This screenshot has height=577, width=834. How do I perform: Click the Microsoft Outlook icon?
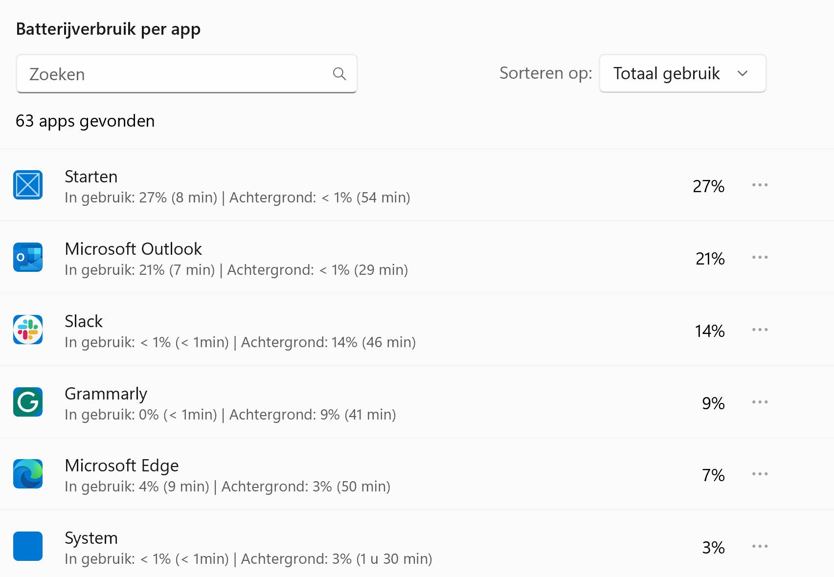28,257
